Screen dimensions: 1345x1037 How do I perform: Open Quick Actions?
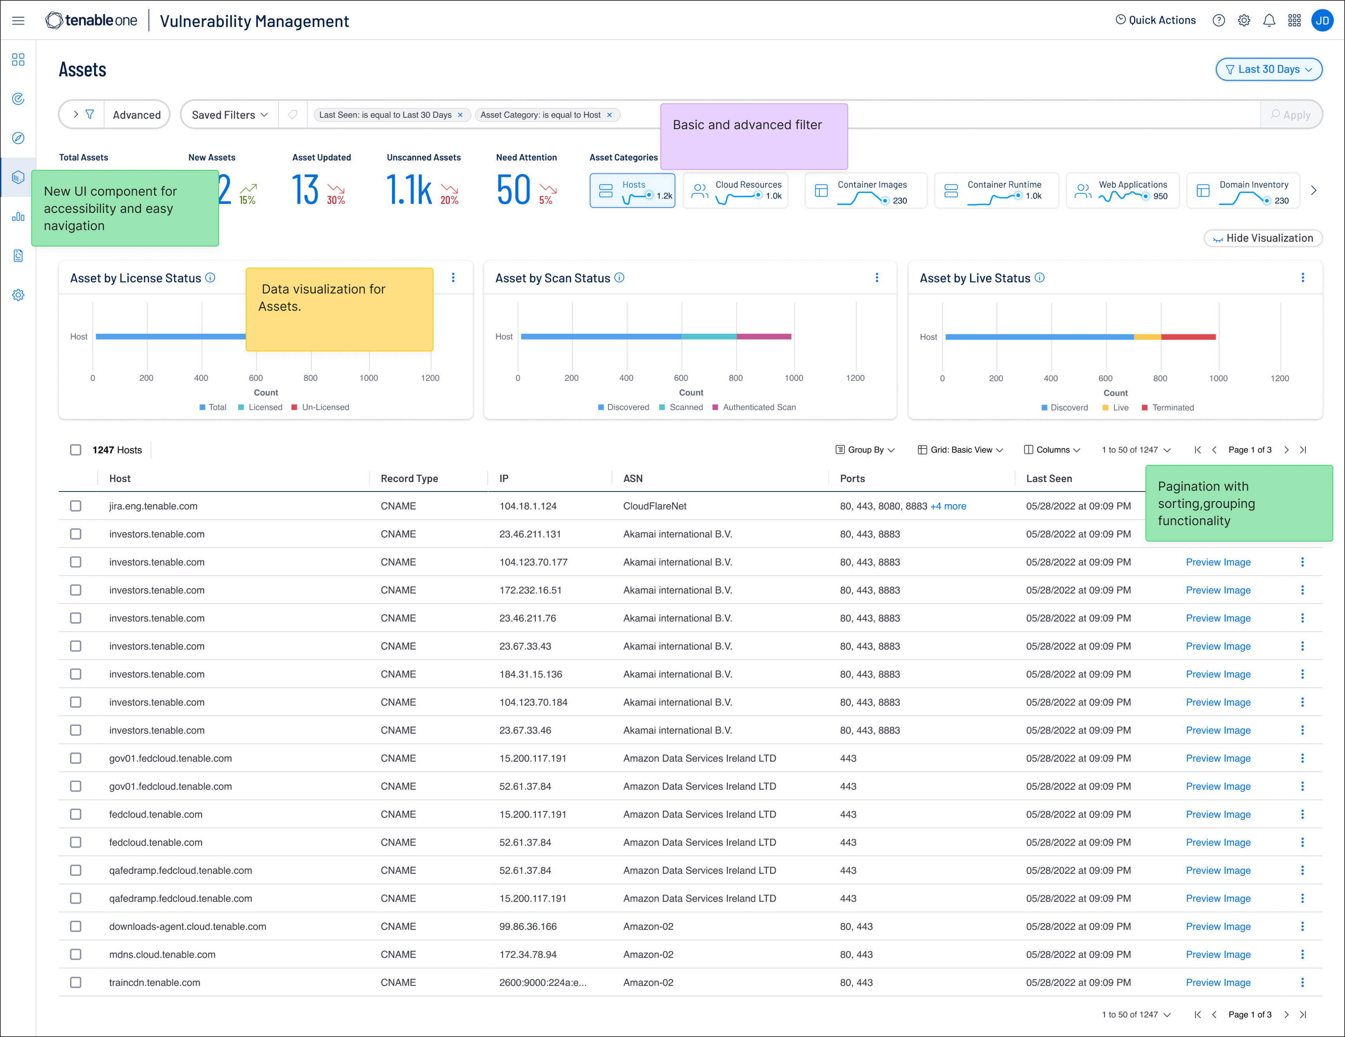coord(1155,20)
